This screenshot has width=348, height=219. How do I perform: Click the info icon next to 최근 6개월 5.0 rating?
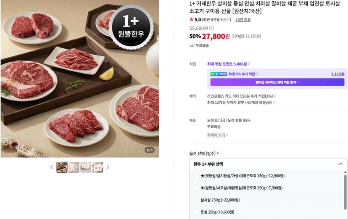coord(227,20)
